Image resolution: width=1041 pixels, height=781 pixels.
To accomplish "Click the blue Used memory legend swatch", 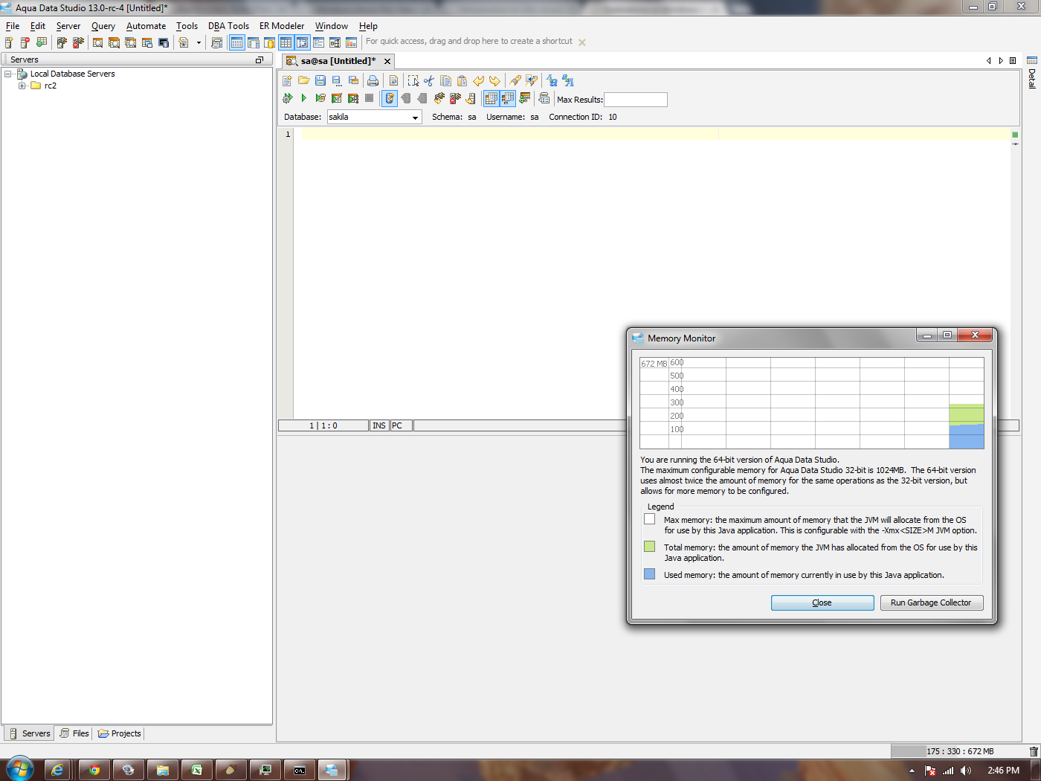I will tap(650, 574).
